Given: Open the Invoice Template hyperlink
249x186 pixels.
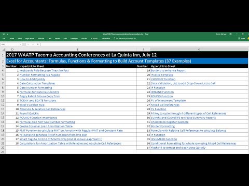Looking at the screenshot, I should 162,75.
